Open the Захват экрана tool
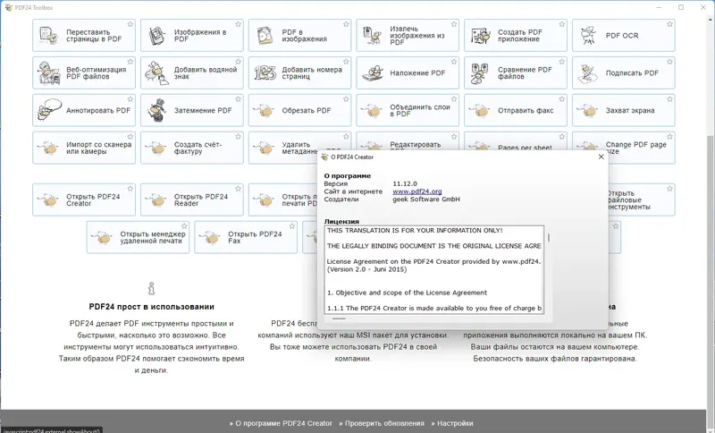Viewport: 715px width, 433px height. pos(623,110)
